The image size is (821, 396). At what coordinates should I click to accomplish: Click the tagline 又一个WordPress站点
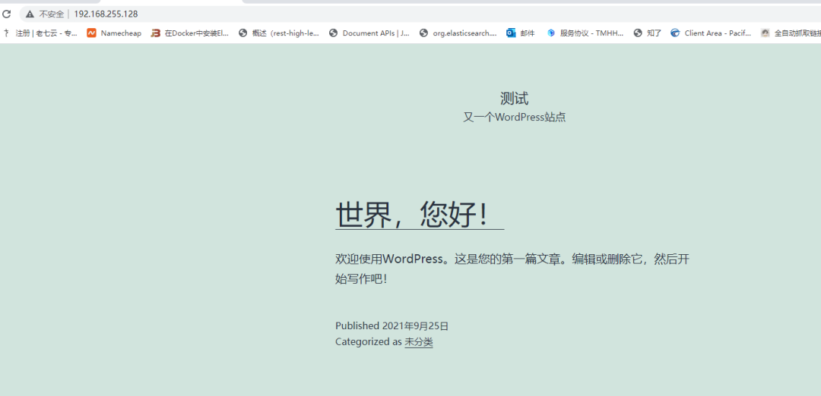(514, 117)
